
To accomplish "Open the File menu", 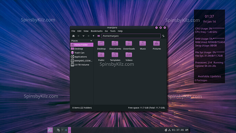I will tap(73, 31).
